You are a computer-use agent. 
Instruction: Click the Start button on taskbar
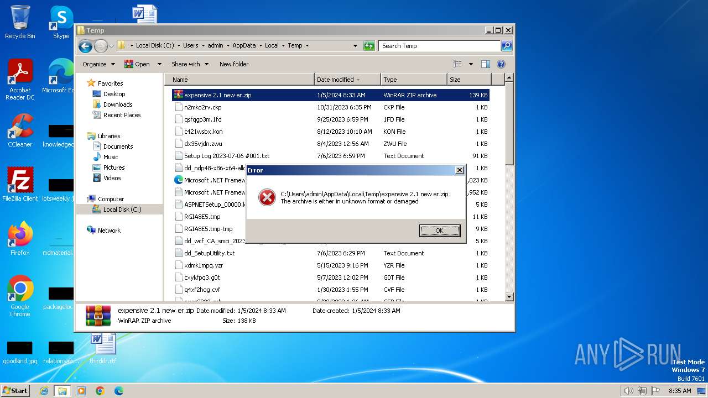(15, 390)
